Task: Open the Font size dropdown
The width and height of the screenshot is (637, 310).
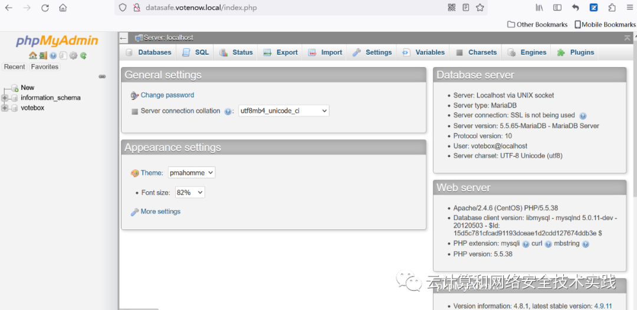Action: pyautogui.click(x=190, y=192)
